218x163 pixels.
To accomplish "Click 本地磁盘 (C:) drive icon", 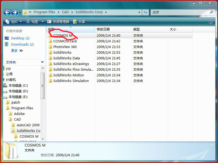I will point(5,85).
